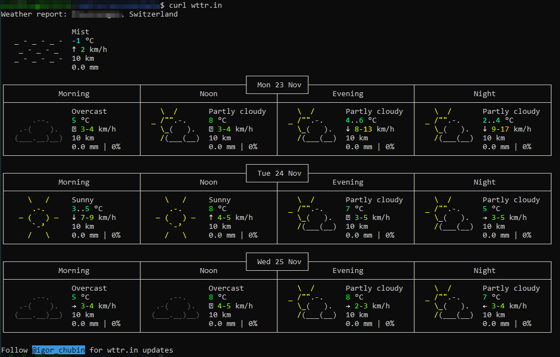Select the 'Tue 24 Nov' date header
This screenshot has width=560, height=357.
tap(279, 173)
